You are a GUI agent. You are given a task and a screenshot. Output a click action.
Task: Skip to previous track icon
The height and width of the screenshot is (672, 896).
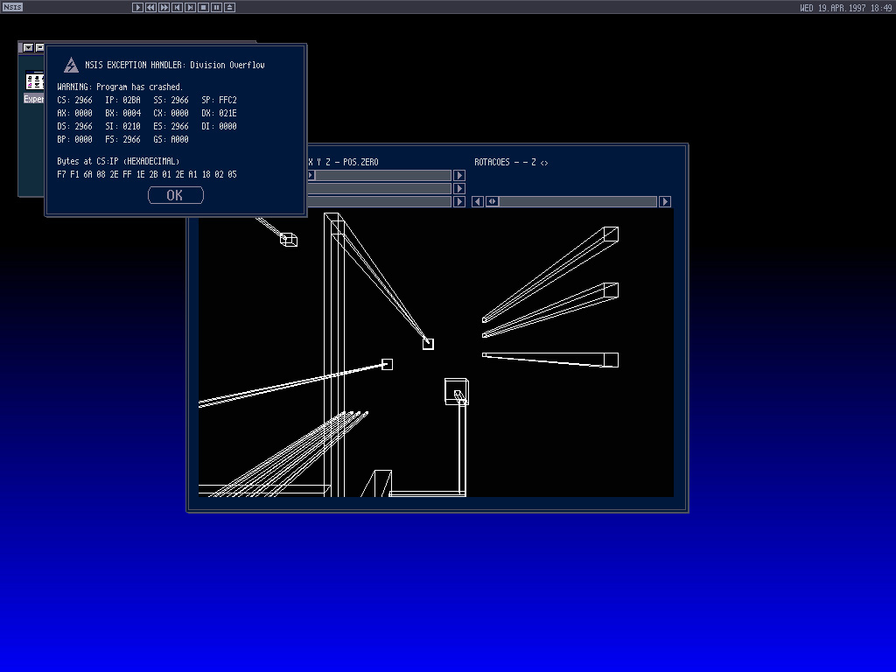tap(177, 7)
